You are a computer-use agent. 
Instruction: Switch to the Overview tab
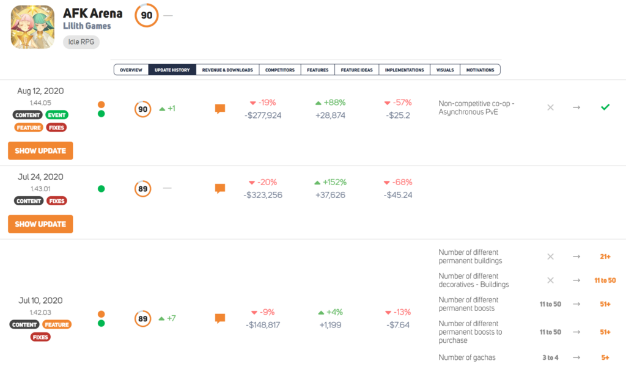pyautogui.click(x=131, y=70)
